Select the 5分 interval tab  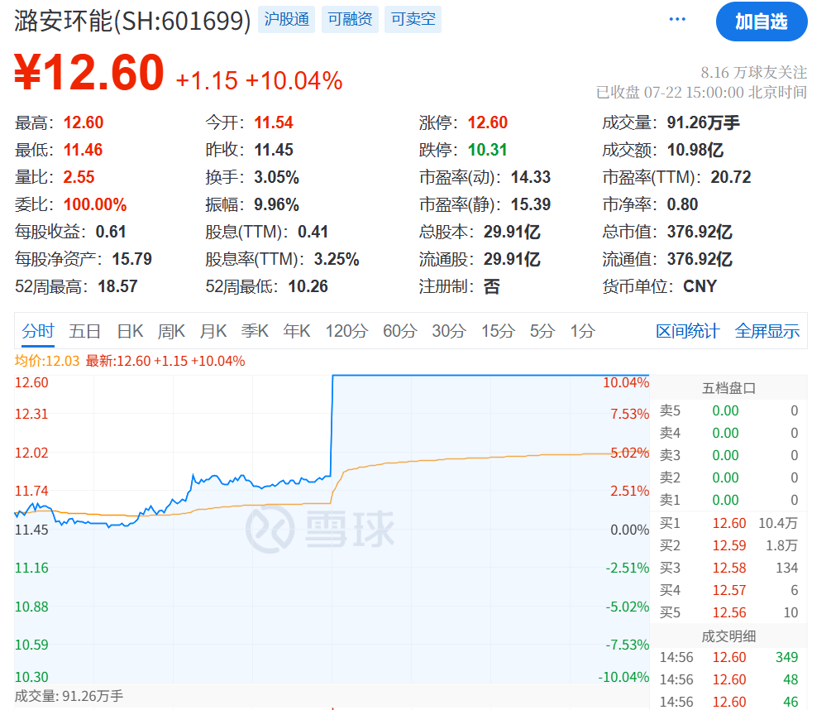click(542, 331)
